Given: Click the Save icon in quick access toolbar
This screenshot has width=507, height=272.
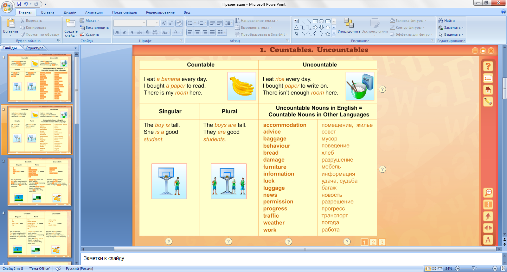Looking at the screenshot, I should click(19, 4).
